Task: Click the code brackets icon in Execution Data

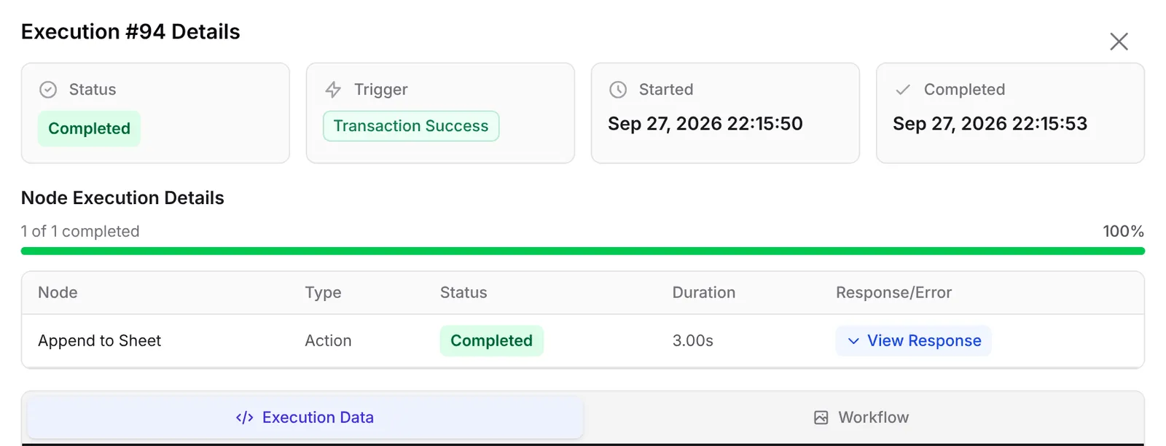Action: click(245, 418)
